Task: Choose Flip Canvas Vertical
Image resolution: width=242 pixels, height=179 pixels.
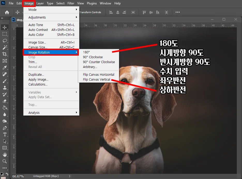Action: tap(99, 80)
